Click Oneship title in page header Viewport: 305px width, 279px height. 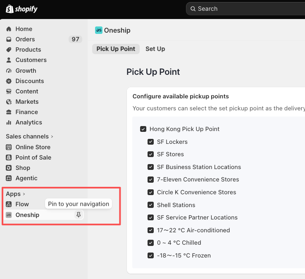coord(117,30)
